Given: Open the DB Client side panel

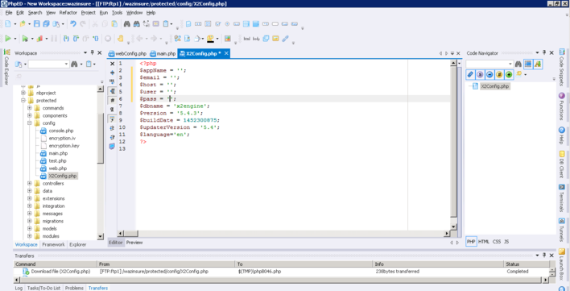Looking at the screenshot, I should pos(562,165).
